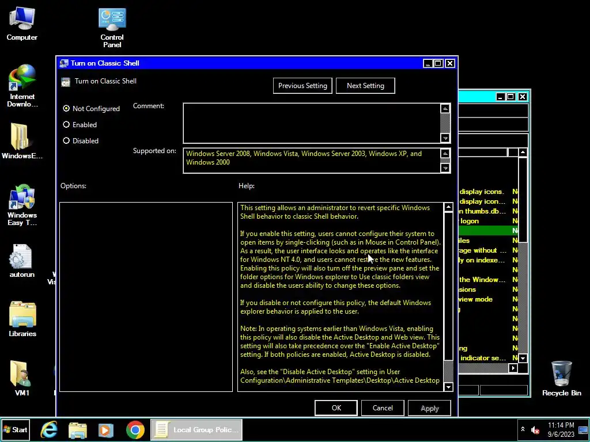
Task: Select the 'n thumbs.db...' policy row
Action: [x=488, y=211]
